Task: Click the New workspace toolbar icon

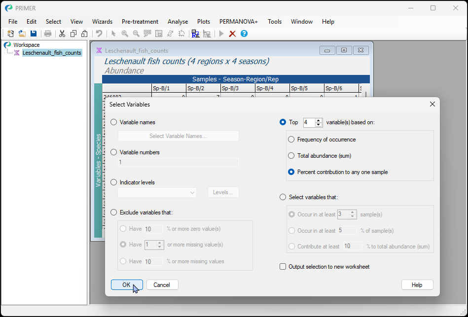Action: pos(10,34)
